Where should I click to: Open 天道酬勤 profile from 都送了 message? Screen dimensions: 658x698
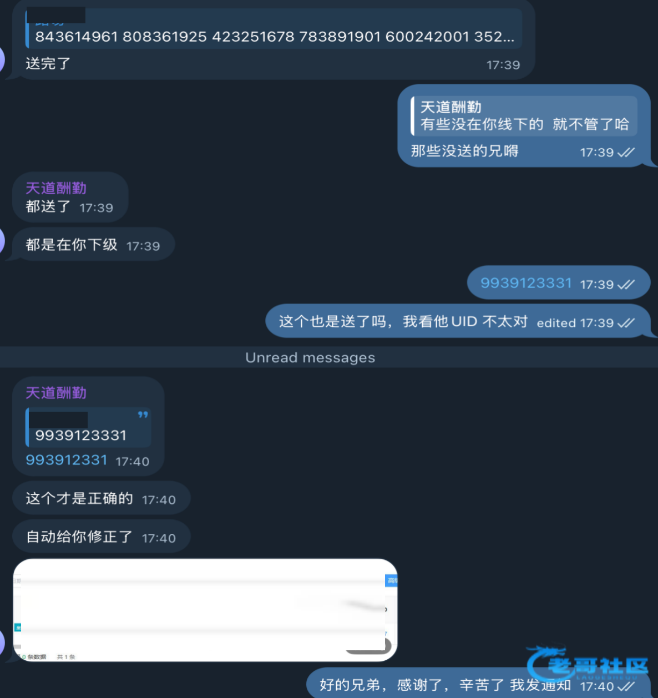[x=56, y=188]
